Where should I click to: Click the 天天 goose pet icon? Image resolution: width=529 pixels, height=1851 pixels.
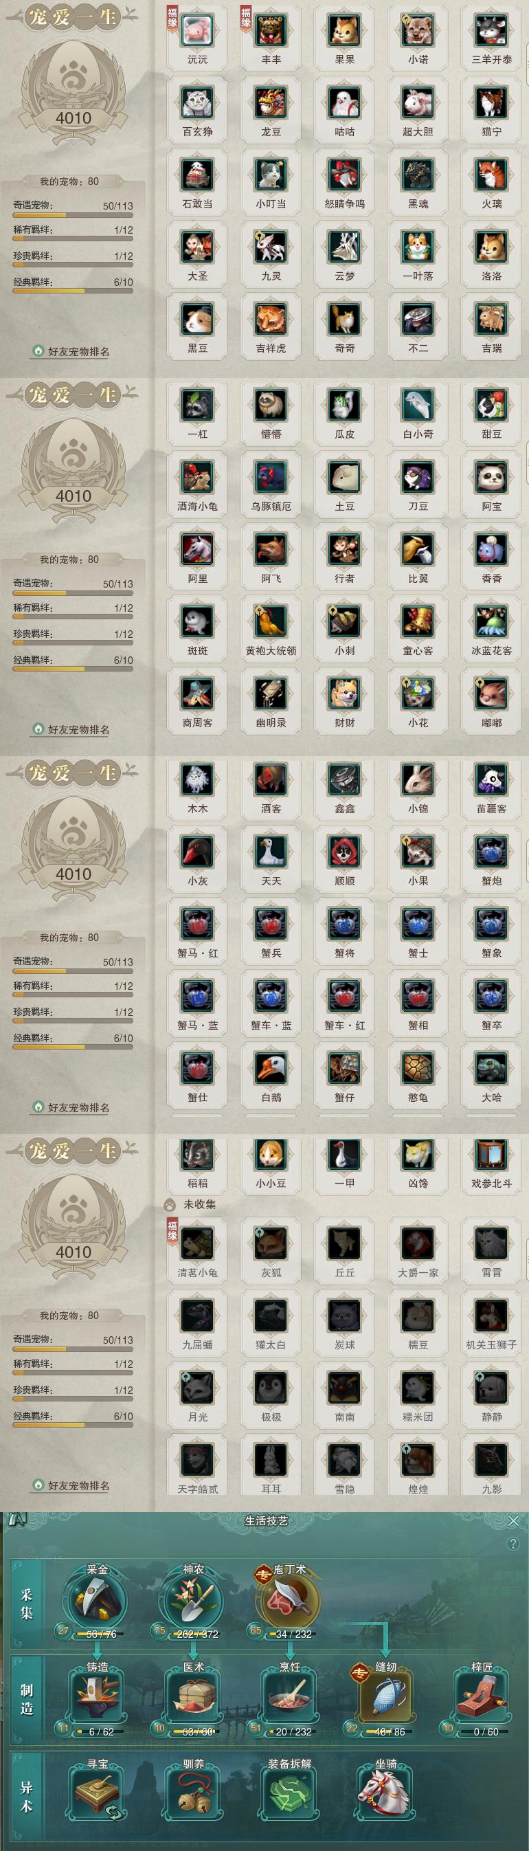pyautogui.click(x=271, y=852)
